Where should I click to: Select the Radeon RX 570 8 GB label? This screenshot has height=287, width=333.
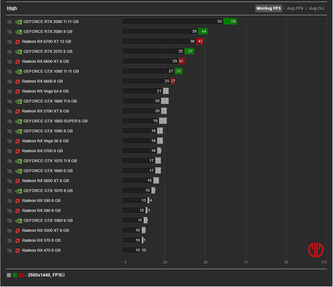[41, 240]
